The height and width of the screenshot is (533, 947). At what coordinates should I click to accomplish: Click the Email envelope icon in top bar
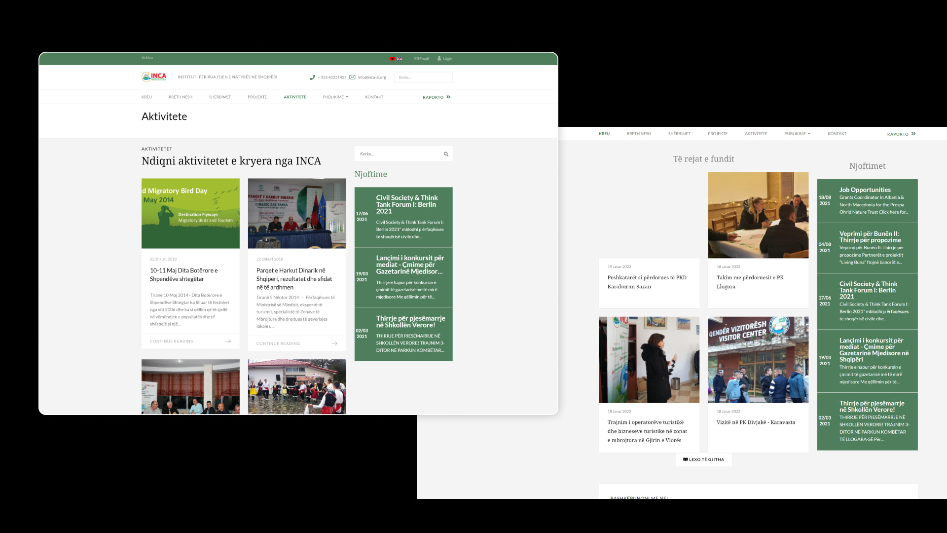(416, 59)
